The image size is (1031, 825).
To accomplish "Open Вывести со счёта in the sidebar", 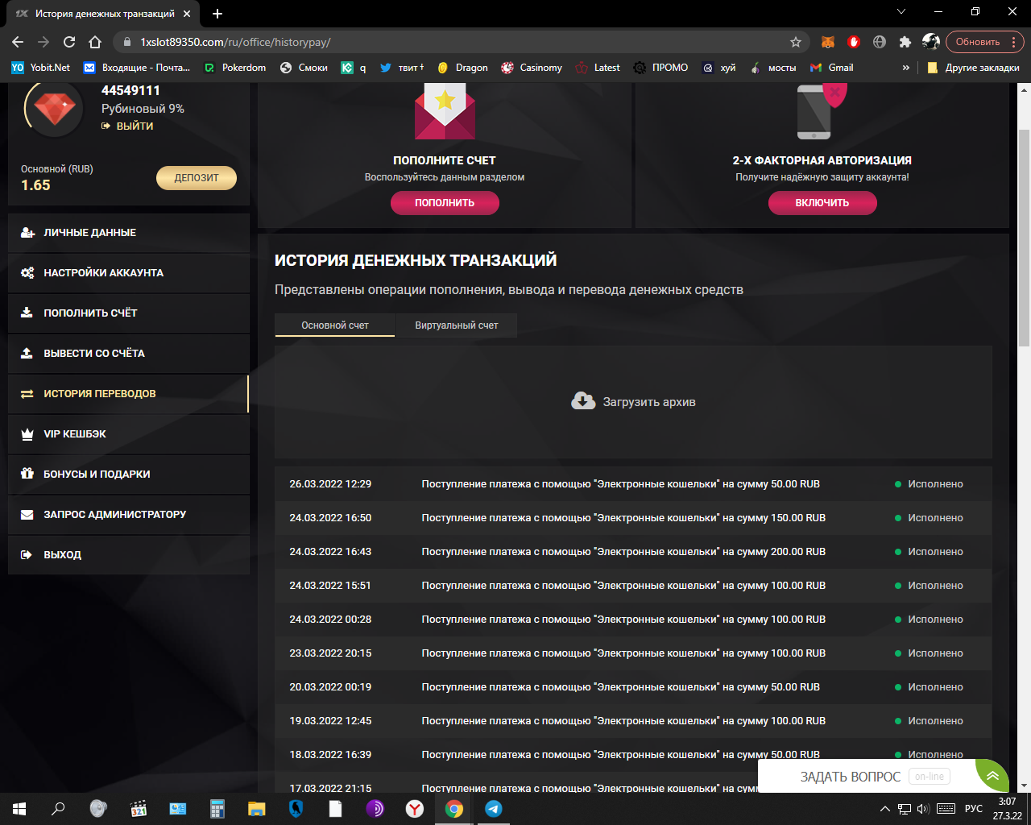I will 129,354.
